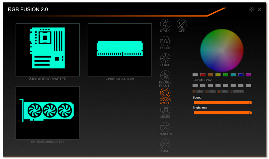269x159 pixels.
Task: Select the last Favorite Color slot
Action: [248, 86]
